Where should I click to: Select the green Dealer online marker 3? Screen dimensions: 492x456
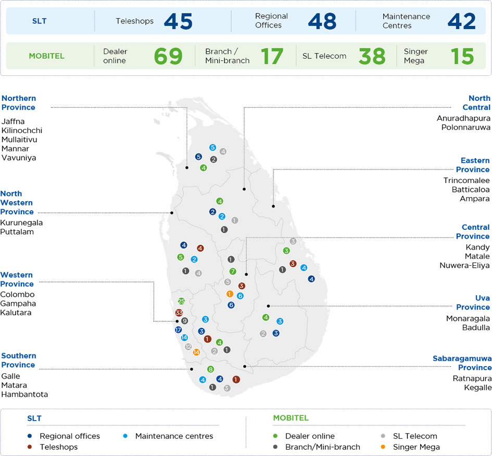(x=286, y=251)
